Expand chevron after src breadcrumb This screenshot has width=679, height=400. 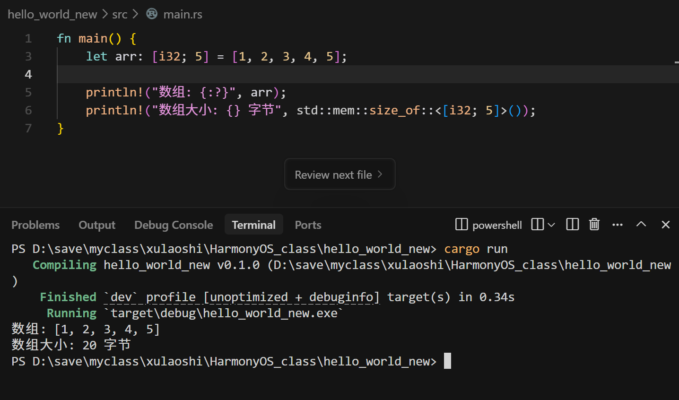click(x=135, y=14)
